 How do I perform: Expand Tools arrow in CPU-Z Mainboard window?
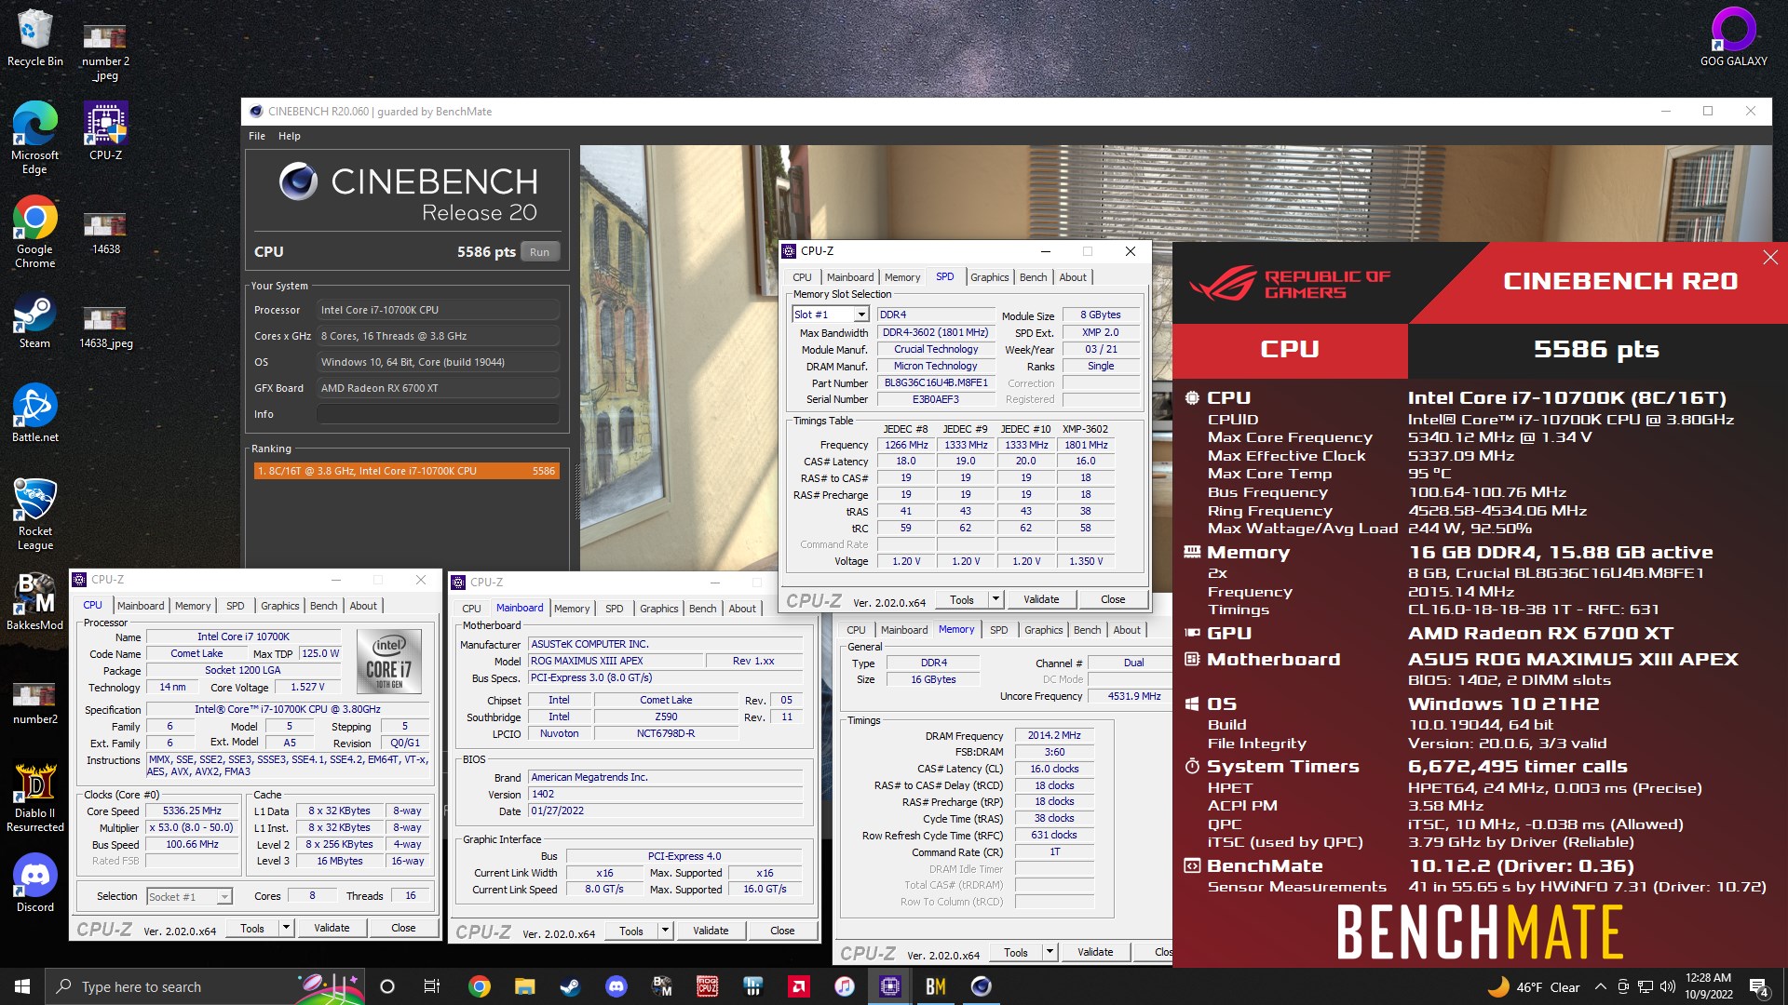(665, 931)
